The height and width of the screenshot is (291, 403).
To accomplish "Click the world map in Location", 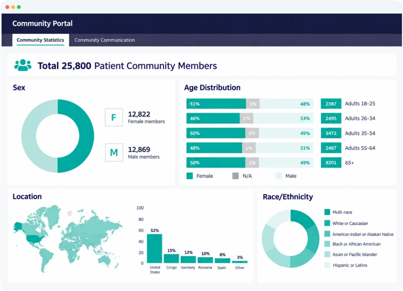I will point(68,238).
